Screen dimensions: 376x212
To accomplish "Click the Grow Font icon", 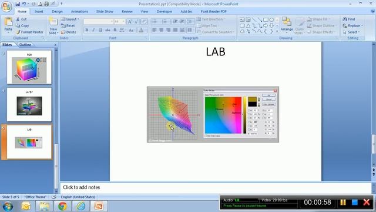I will pos(130,22).
